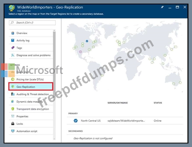Click the globe icon in blade title
Image resolution: width=192 pixels, height=147 pixels.
click(x=12, y=8)
